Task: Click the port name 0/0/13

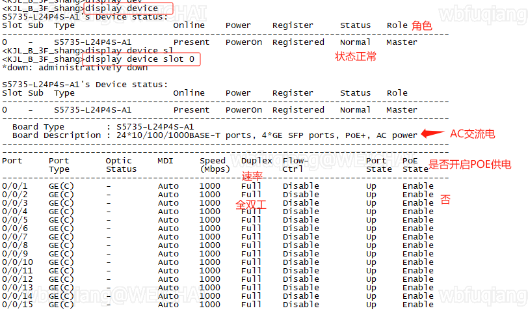Action: click(17, 287)
